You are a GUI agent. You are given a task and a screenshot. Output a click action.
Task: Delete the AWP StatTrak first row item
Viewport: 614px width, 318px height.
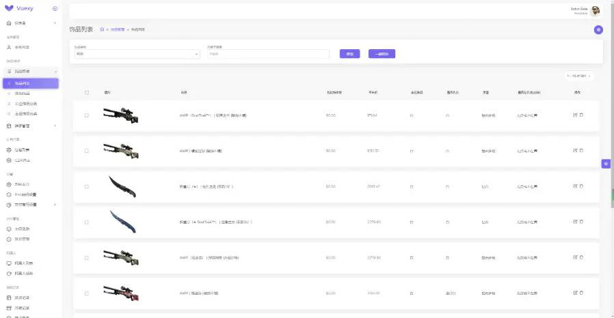point(581,115)
